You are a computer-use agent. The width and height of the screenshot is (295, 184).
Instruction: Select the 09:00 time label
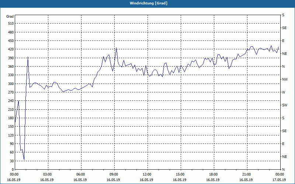pos(114,174)
